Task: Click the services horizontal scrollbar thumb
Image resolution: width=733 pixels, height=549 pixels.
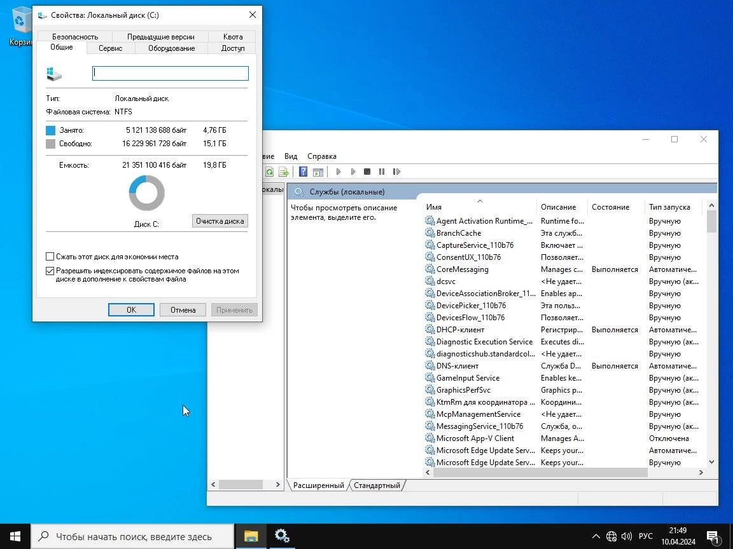Action: (540, 473)
